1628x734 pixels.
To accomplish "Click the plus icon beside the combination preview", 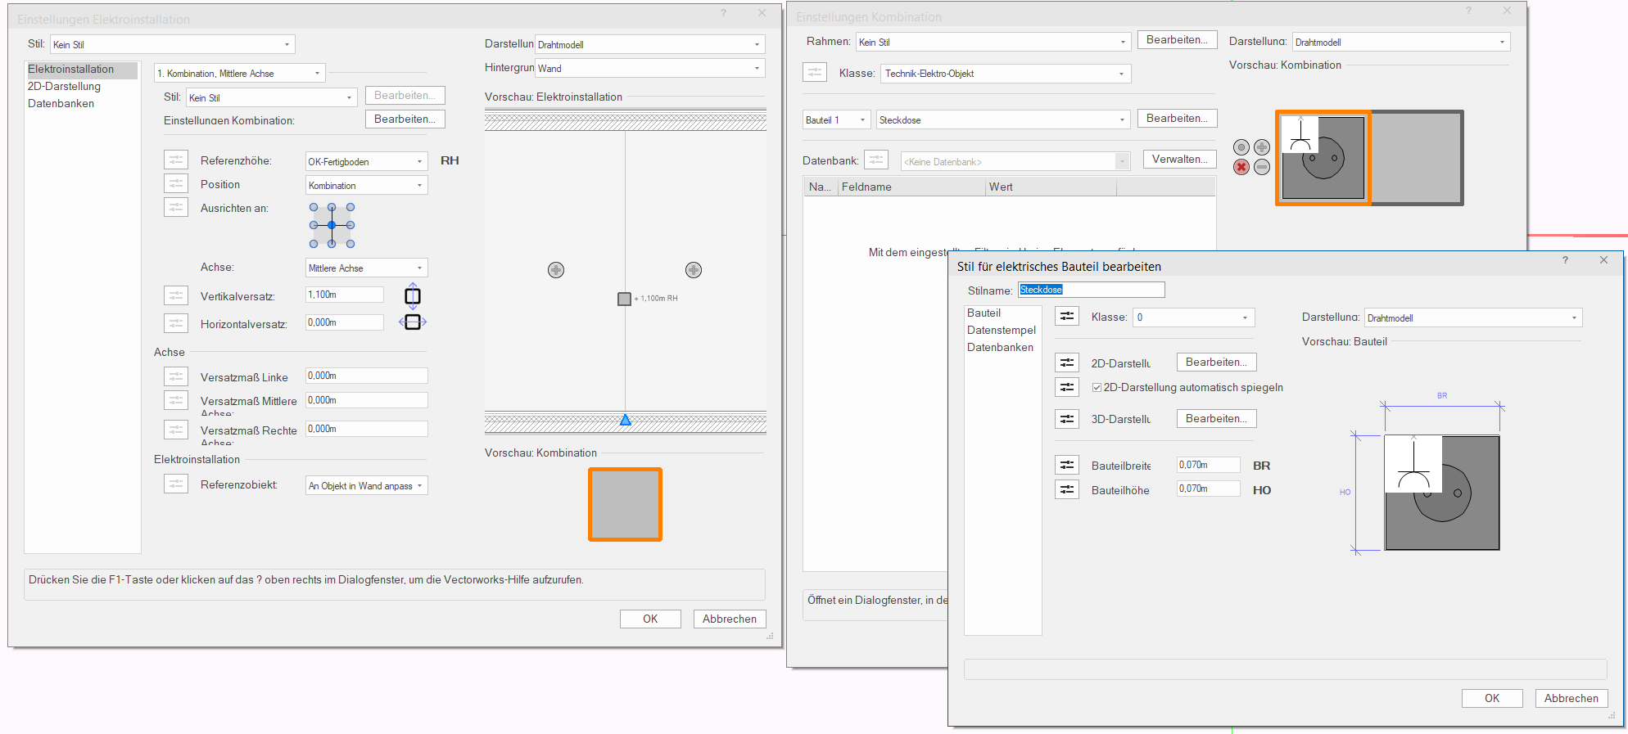I will [x=1262, y=147].
